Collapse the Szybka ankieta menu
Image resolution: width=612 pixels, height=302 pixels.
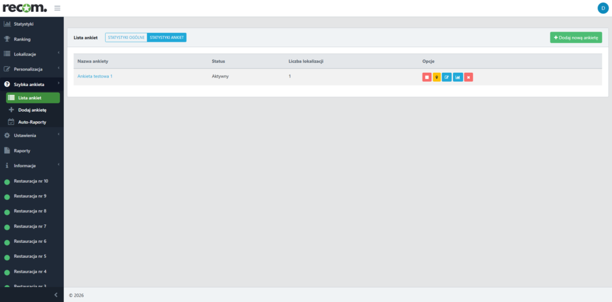pyautogui.click(x=29, y=85)
